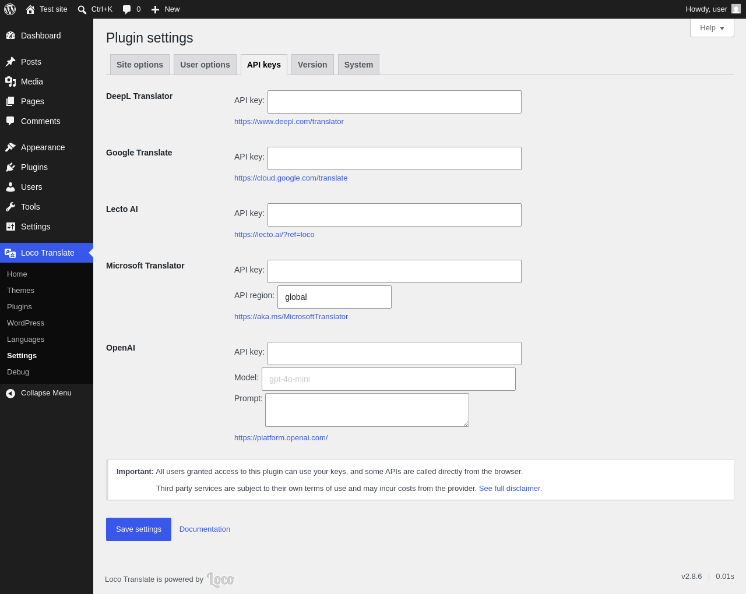Click the Appearance brush icon
The height and width of the screenshot is (594, 746).
pos(10,147)
